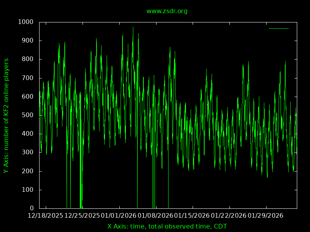Click the legend line sample in top-right
Image resolution: width=310 pixels, height=232 pixels.
click(x=279, y=28)
